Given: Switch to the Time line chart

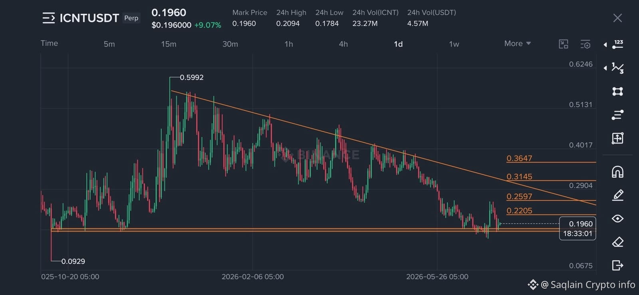Looking at the screenshot, I should coord(49,43).
